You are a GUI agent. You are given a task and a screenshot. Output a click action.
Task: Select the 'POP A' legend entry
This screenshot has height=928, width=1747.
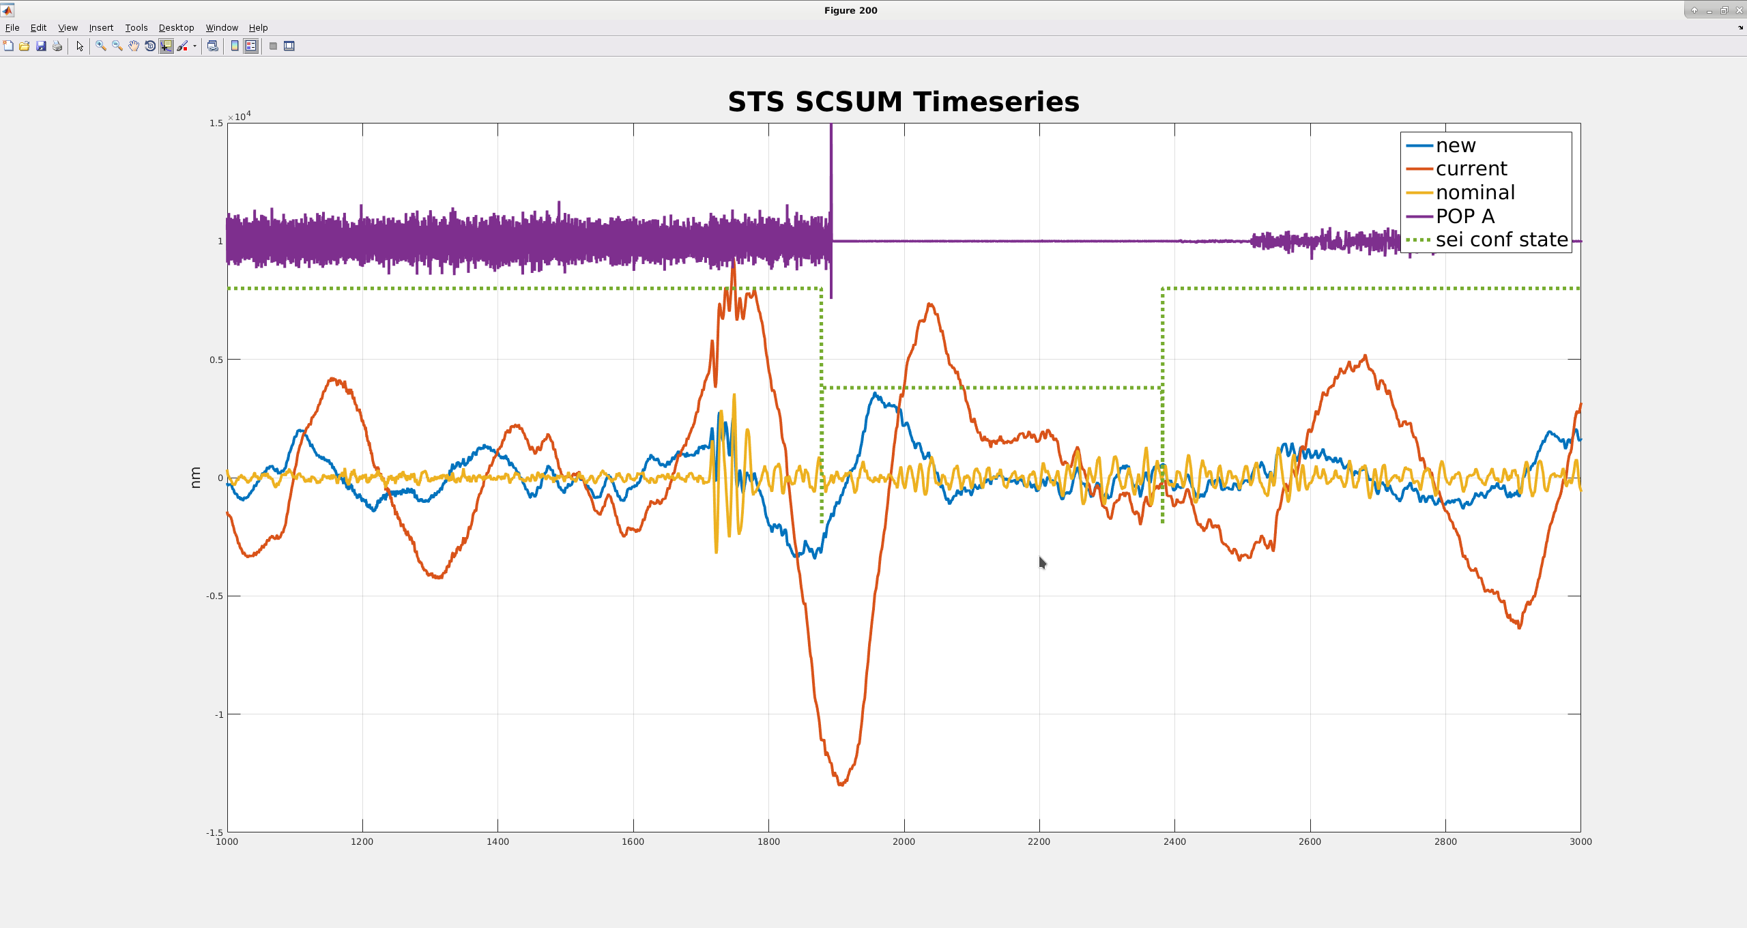tap(1450, 216)
